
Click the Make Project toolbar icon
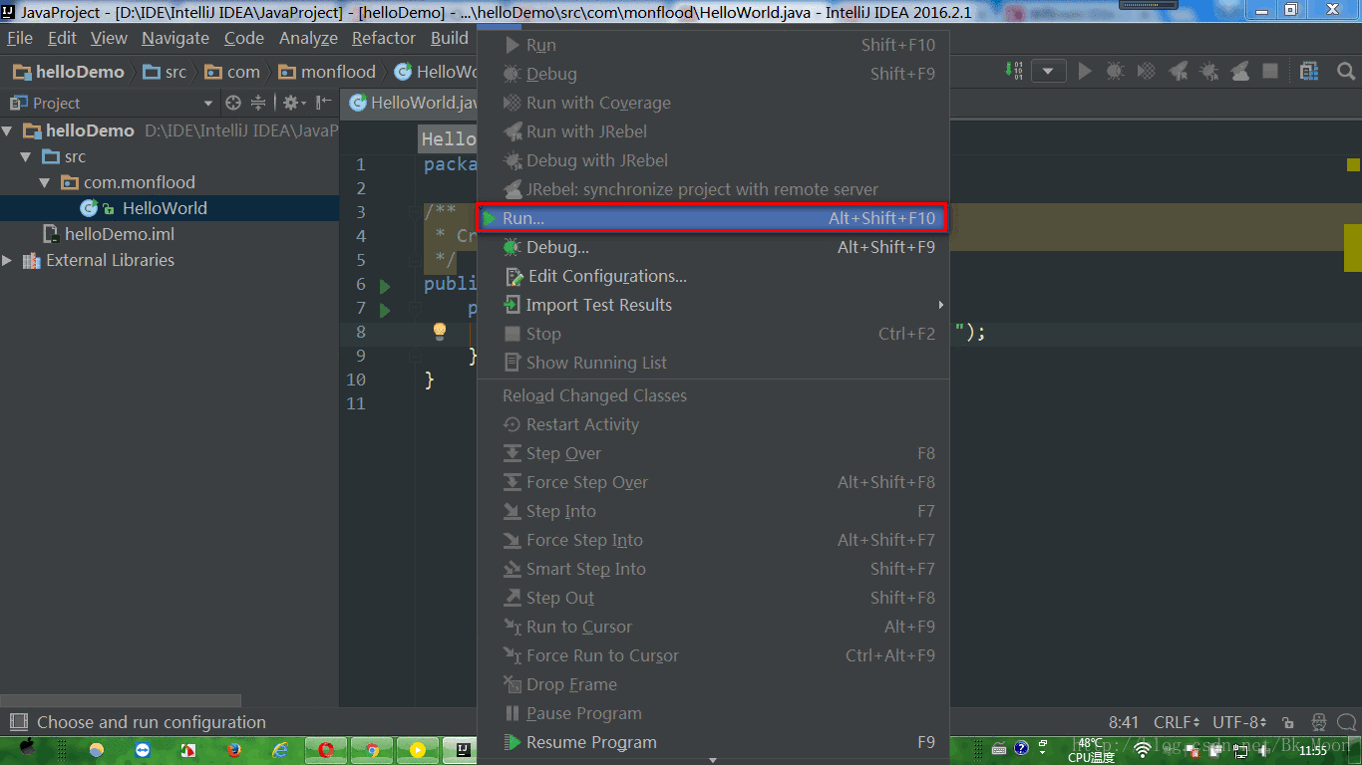tap(1013, 71)
